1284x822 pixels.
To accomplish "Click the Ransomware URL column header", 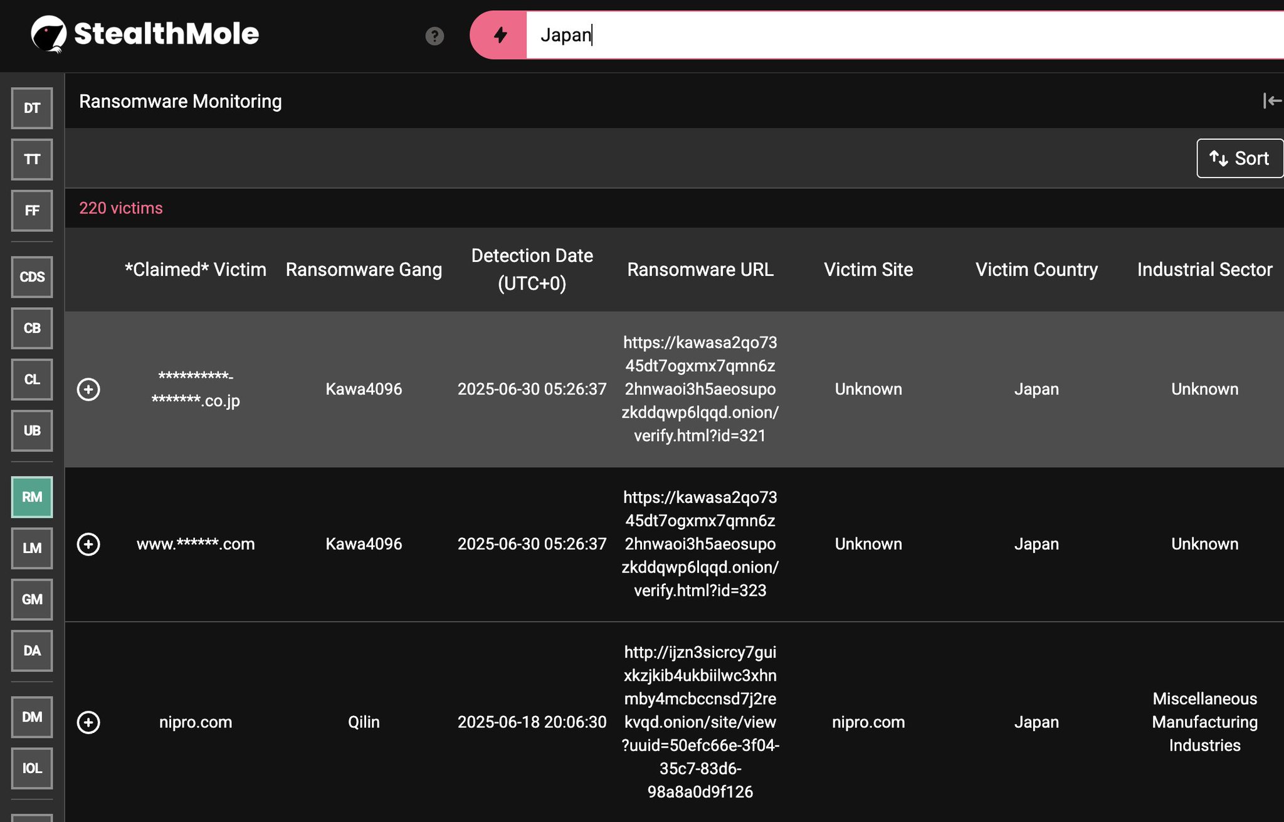I will [700, 270].
